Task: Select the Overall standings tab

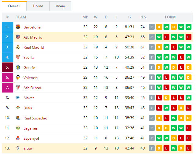Action: (14, 6)
